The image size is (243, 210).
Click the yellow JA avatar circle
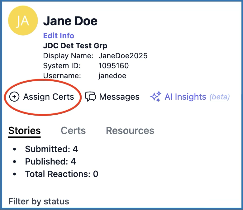point(23,21)
